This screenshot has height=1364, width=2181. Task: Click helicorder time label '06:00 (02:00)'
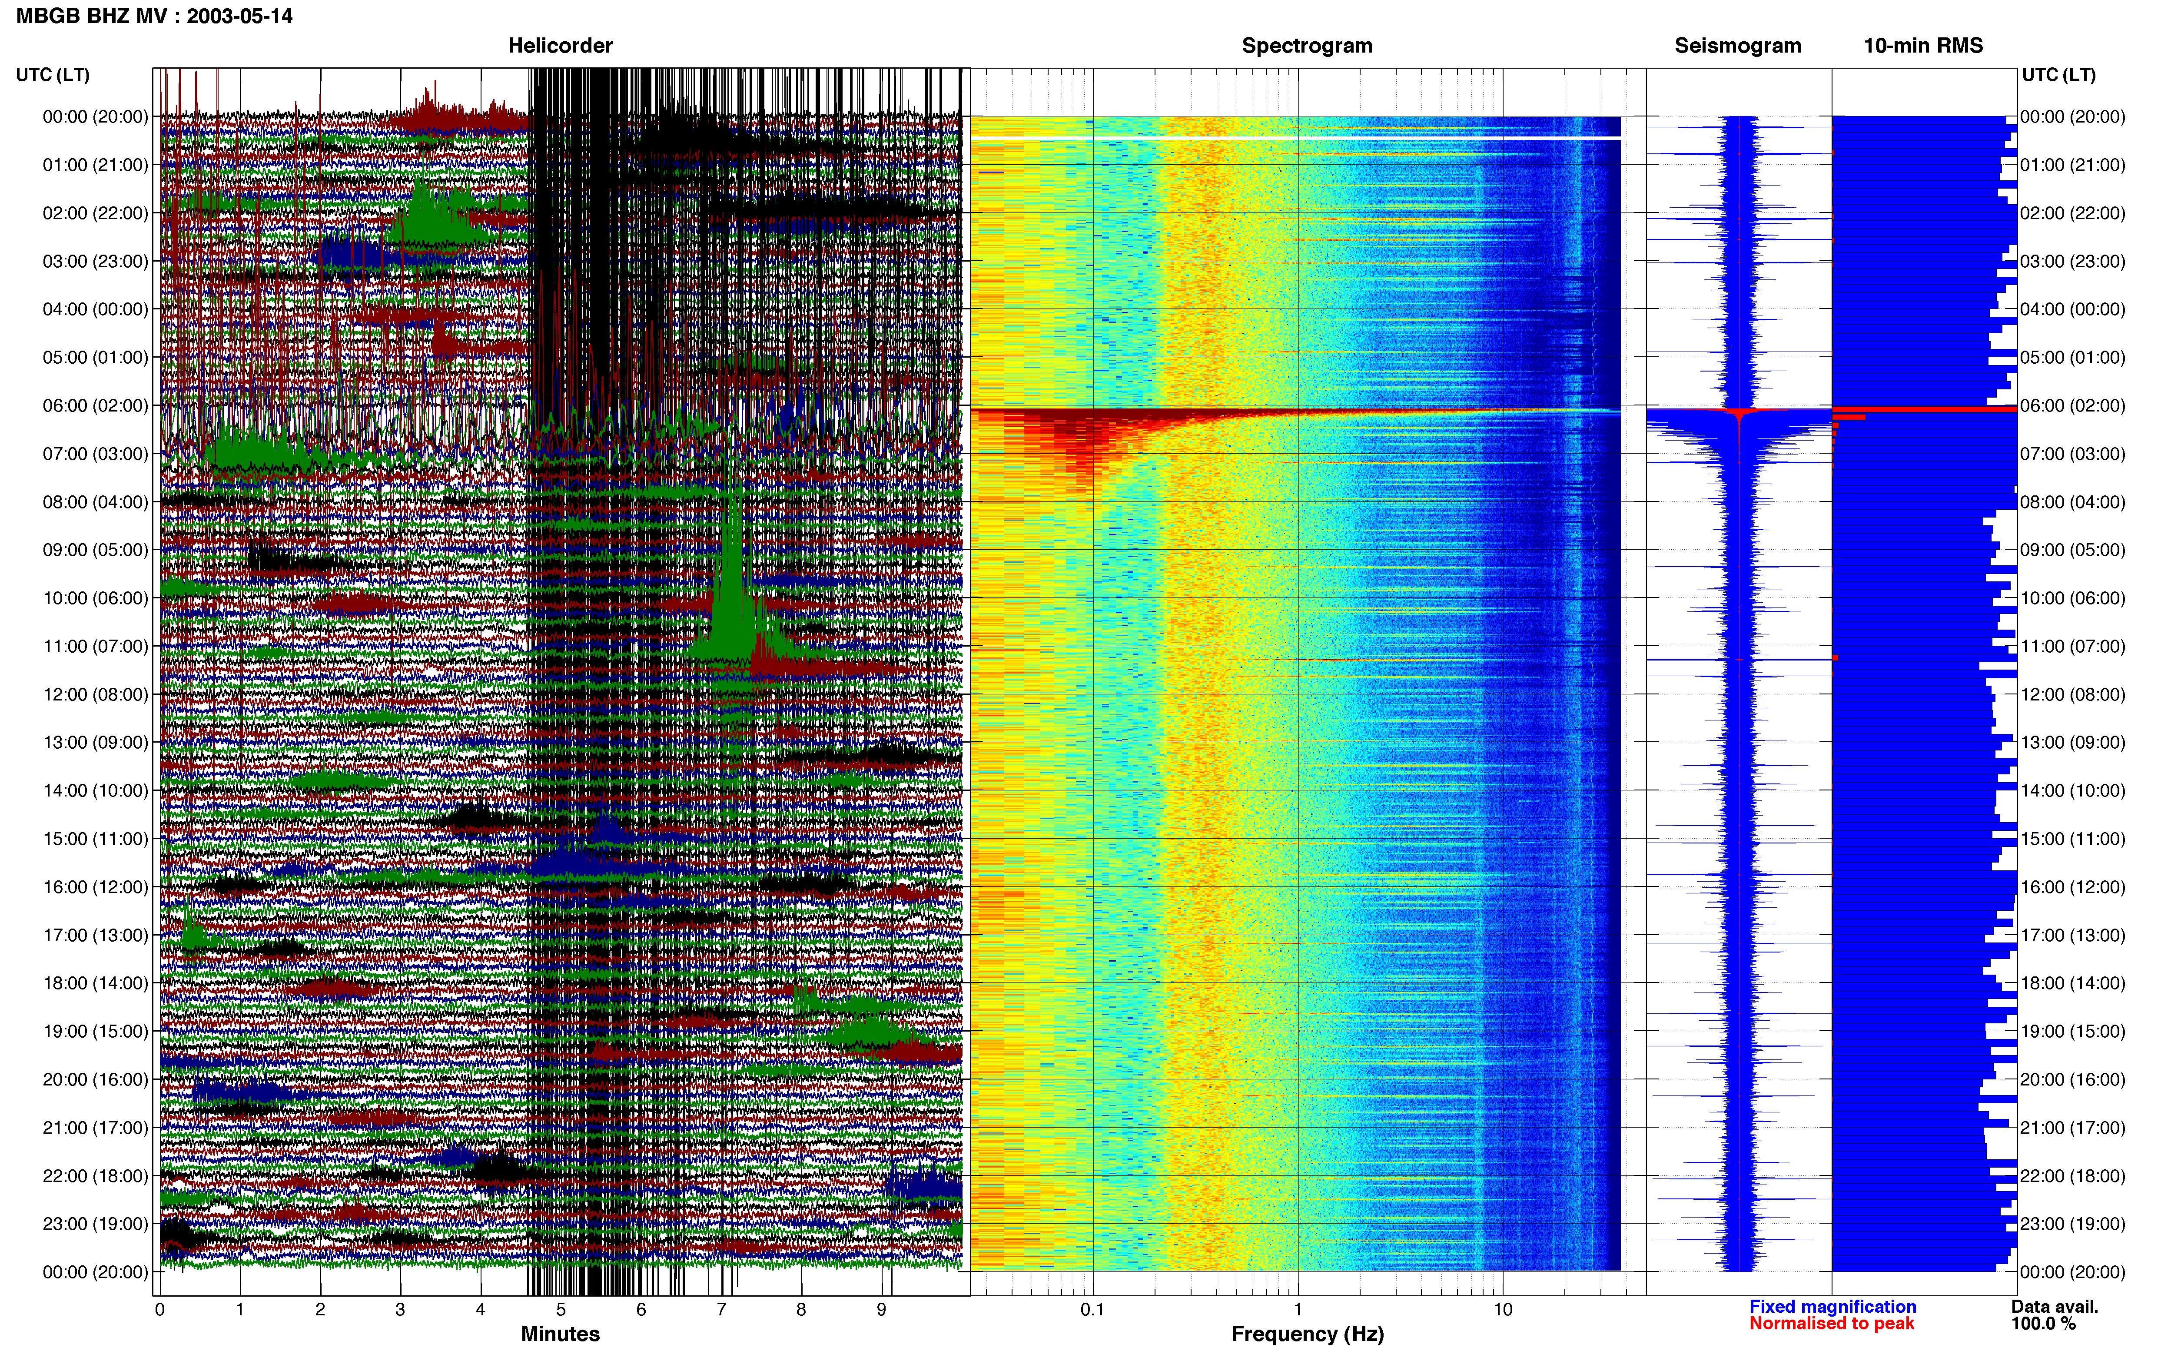pyautogui.click(x=96, y=406)
